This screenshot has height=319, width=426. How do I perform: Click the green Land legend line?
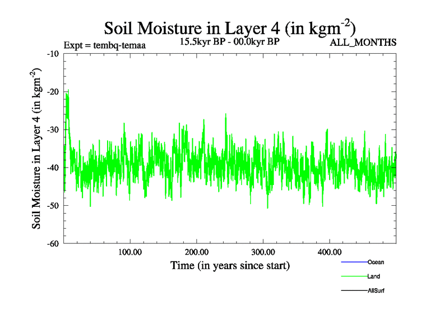(x=354, y=276)
